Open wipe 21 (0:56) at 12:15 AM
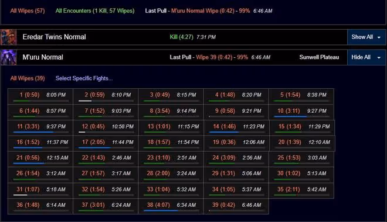This screenshot has height=222, width=387. click(x=40, y=159)
